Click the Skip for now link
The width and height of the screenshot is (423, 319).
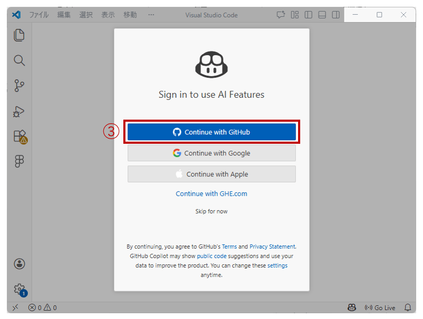[211, 211]
